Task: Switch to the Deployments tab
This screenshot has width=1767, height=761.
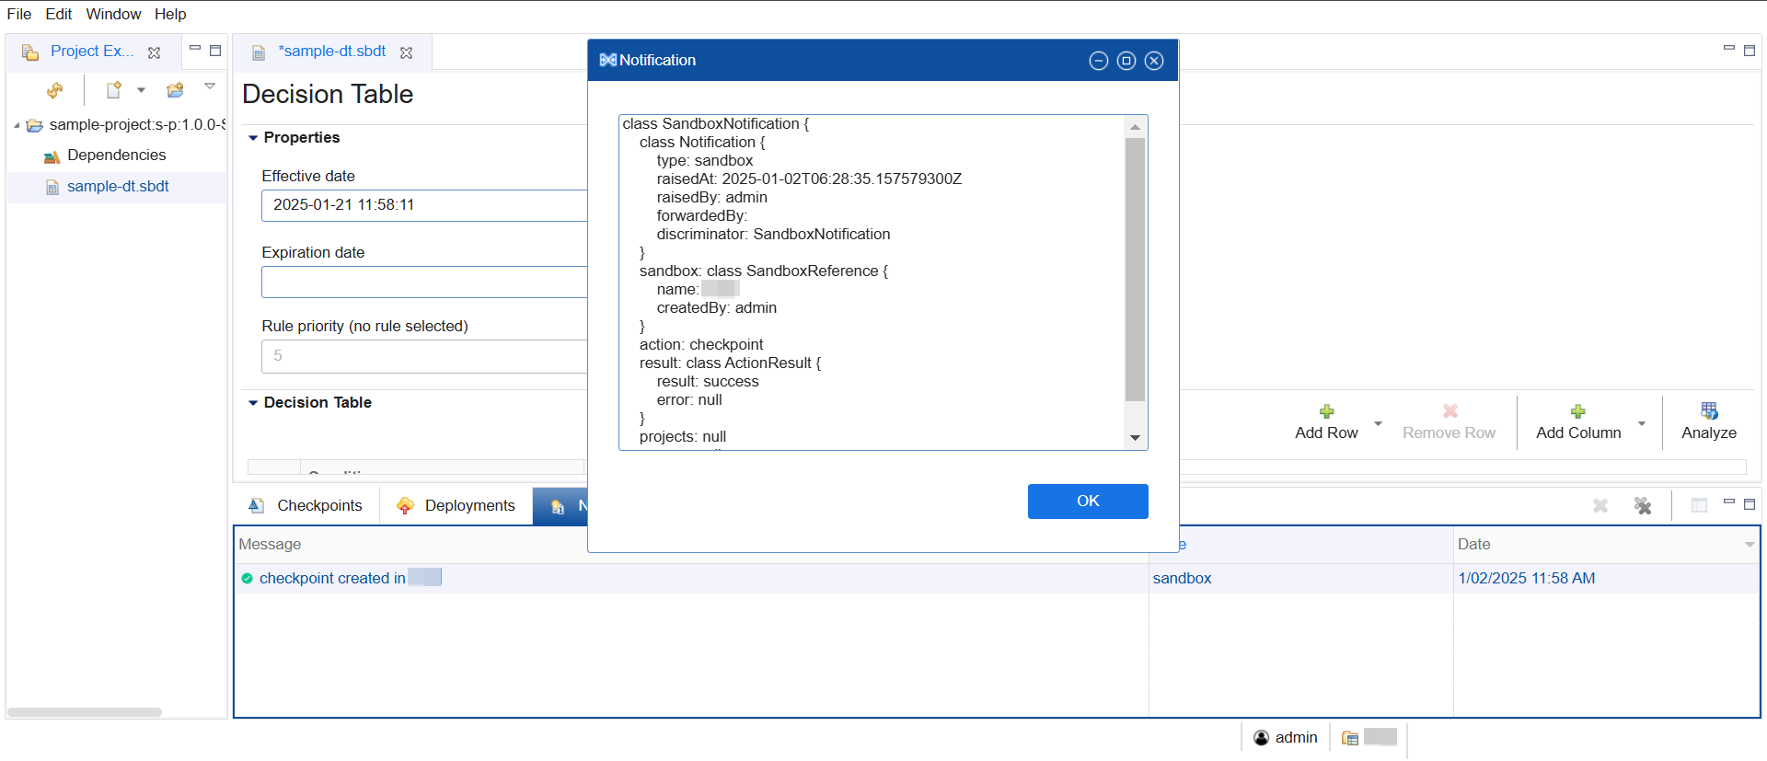Action: 457,506
